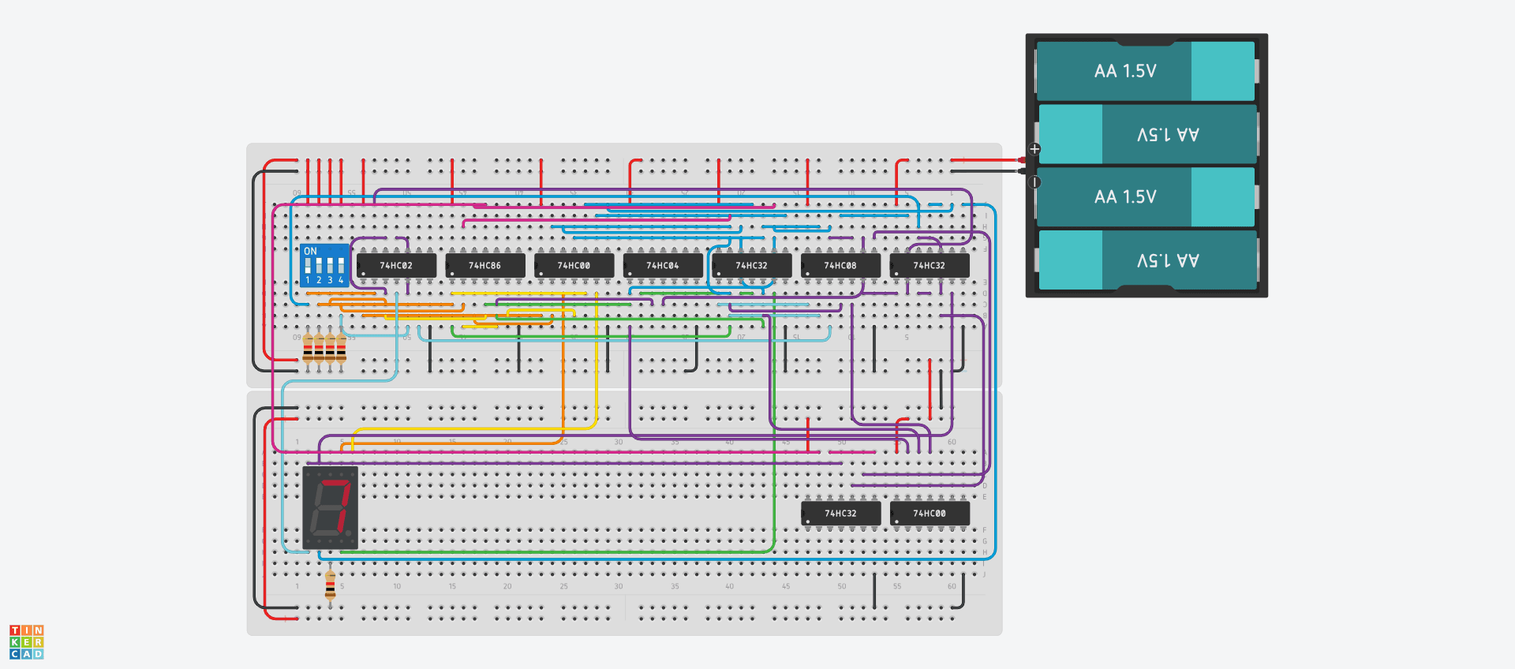Viewport: 1515px width, 669px height.
Task: Select the seven-segment display
Action: click(x=330, y=507)
